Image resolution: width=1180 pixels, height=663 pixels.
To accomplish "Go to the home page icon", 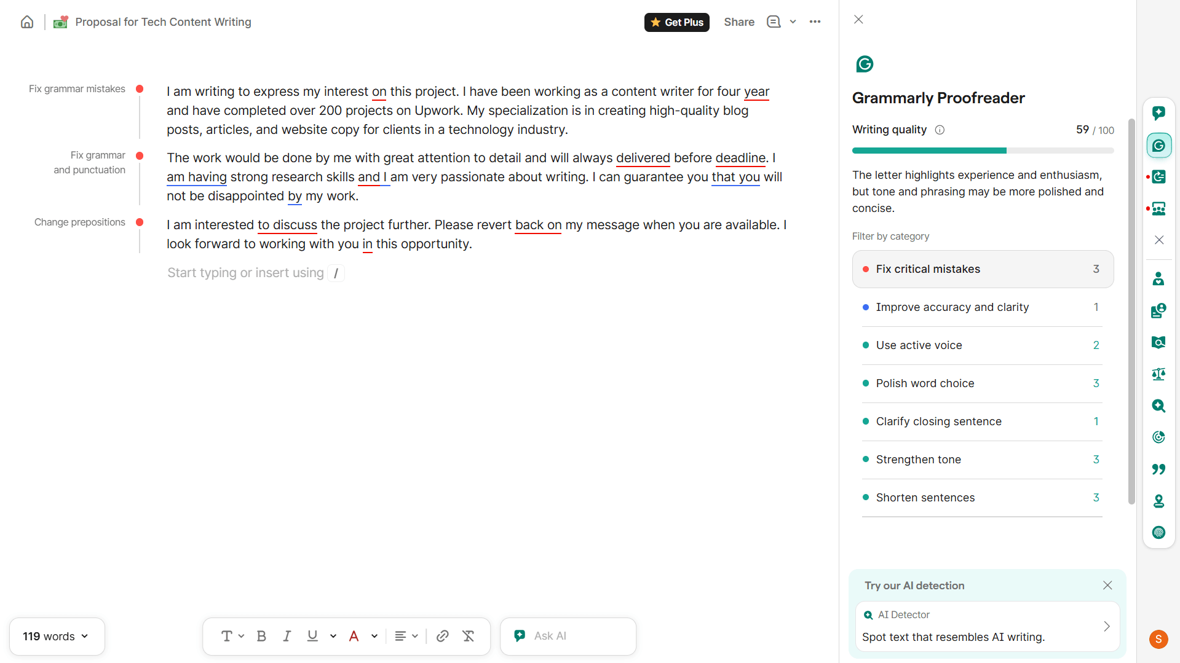I will (27, 22).
